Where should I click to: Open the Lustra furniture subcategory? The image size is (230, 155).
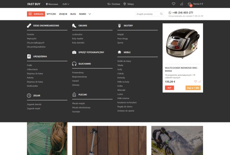tap(120, 94)
